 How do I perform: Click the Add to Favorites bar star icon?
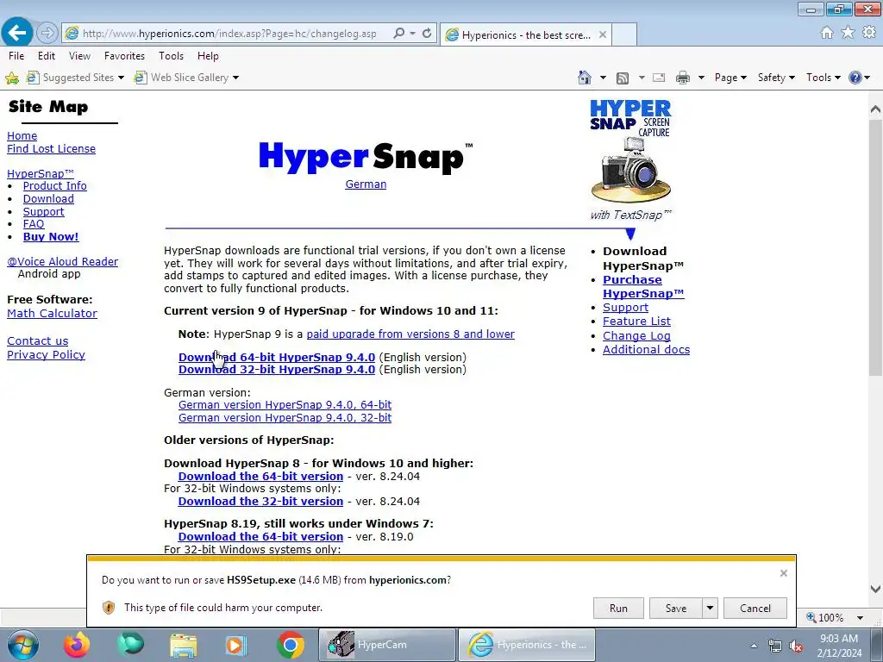(12, 78)
